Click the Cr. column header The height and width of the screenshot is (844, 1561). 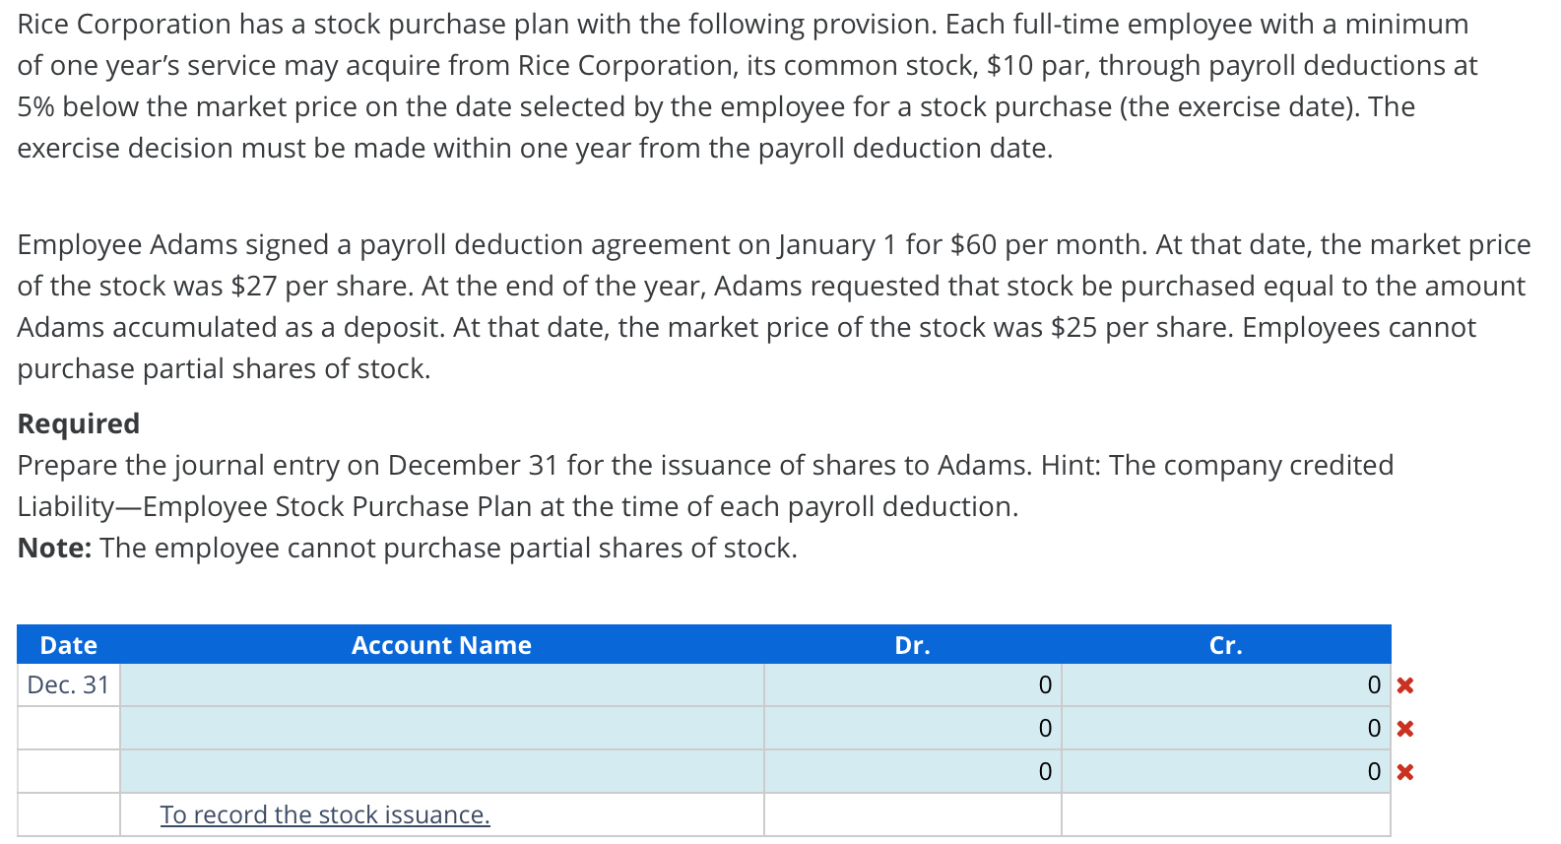pos(1225,645)
